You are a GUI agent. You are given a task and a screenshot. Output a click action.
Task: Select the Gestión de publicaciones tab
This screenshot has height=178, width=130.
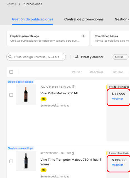tap(33, 19)
